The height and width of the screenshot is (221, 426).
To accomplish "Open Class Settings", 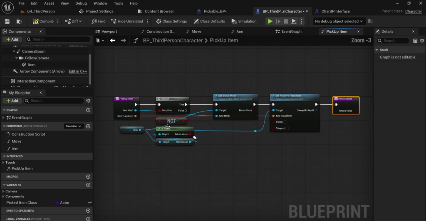I will (x=171, y=21).
